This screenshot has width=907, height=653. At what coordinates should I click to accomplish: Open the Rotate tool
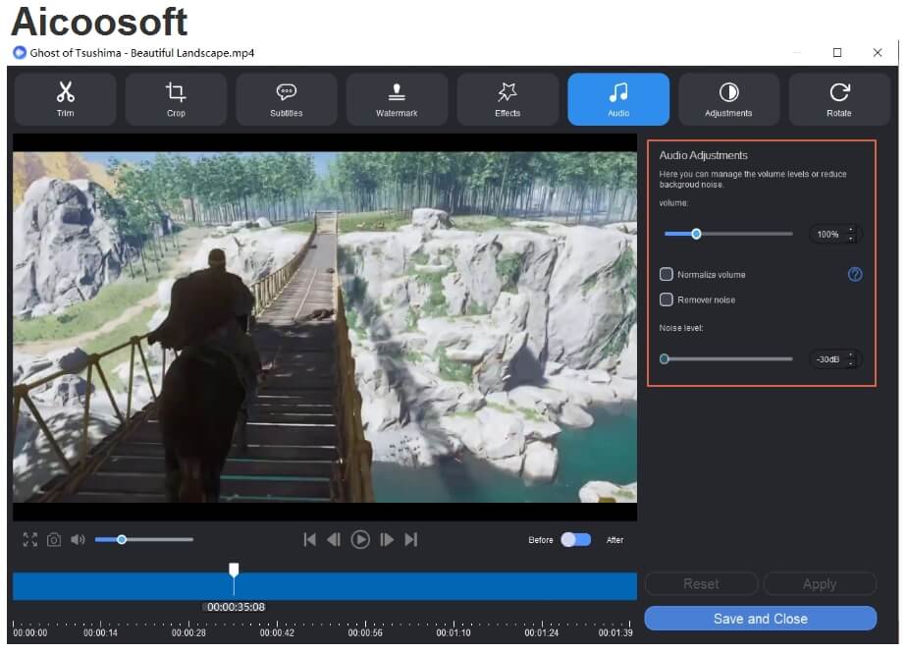click(838, 99)
